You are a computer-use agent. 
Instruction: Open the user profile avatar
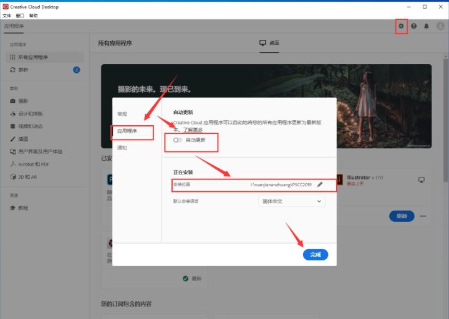pyautogui.click(x=440, y=26)
